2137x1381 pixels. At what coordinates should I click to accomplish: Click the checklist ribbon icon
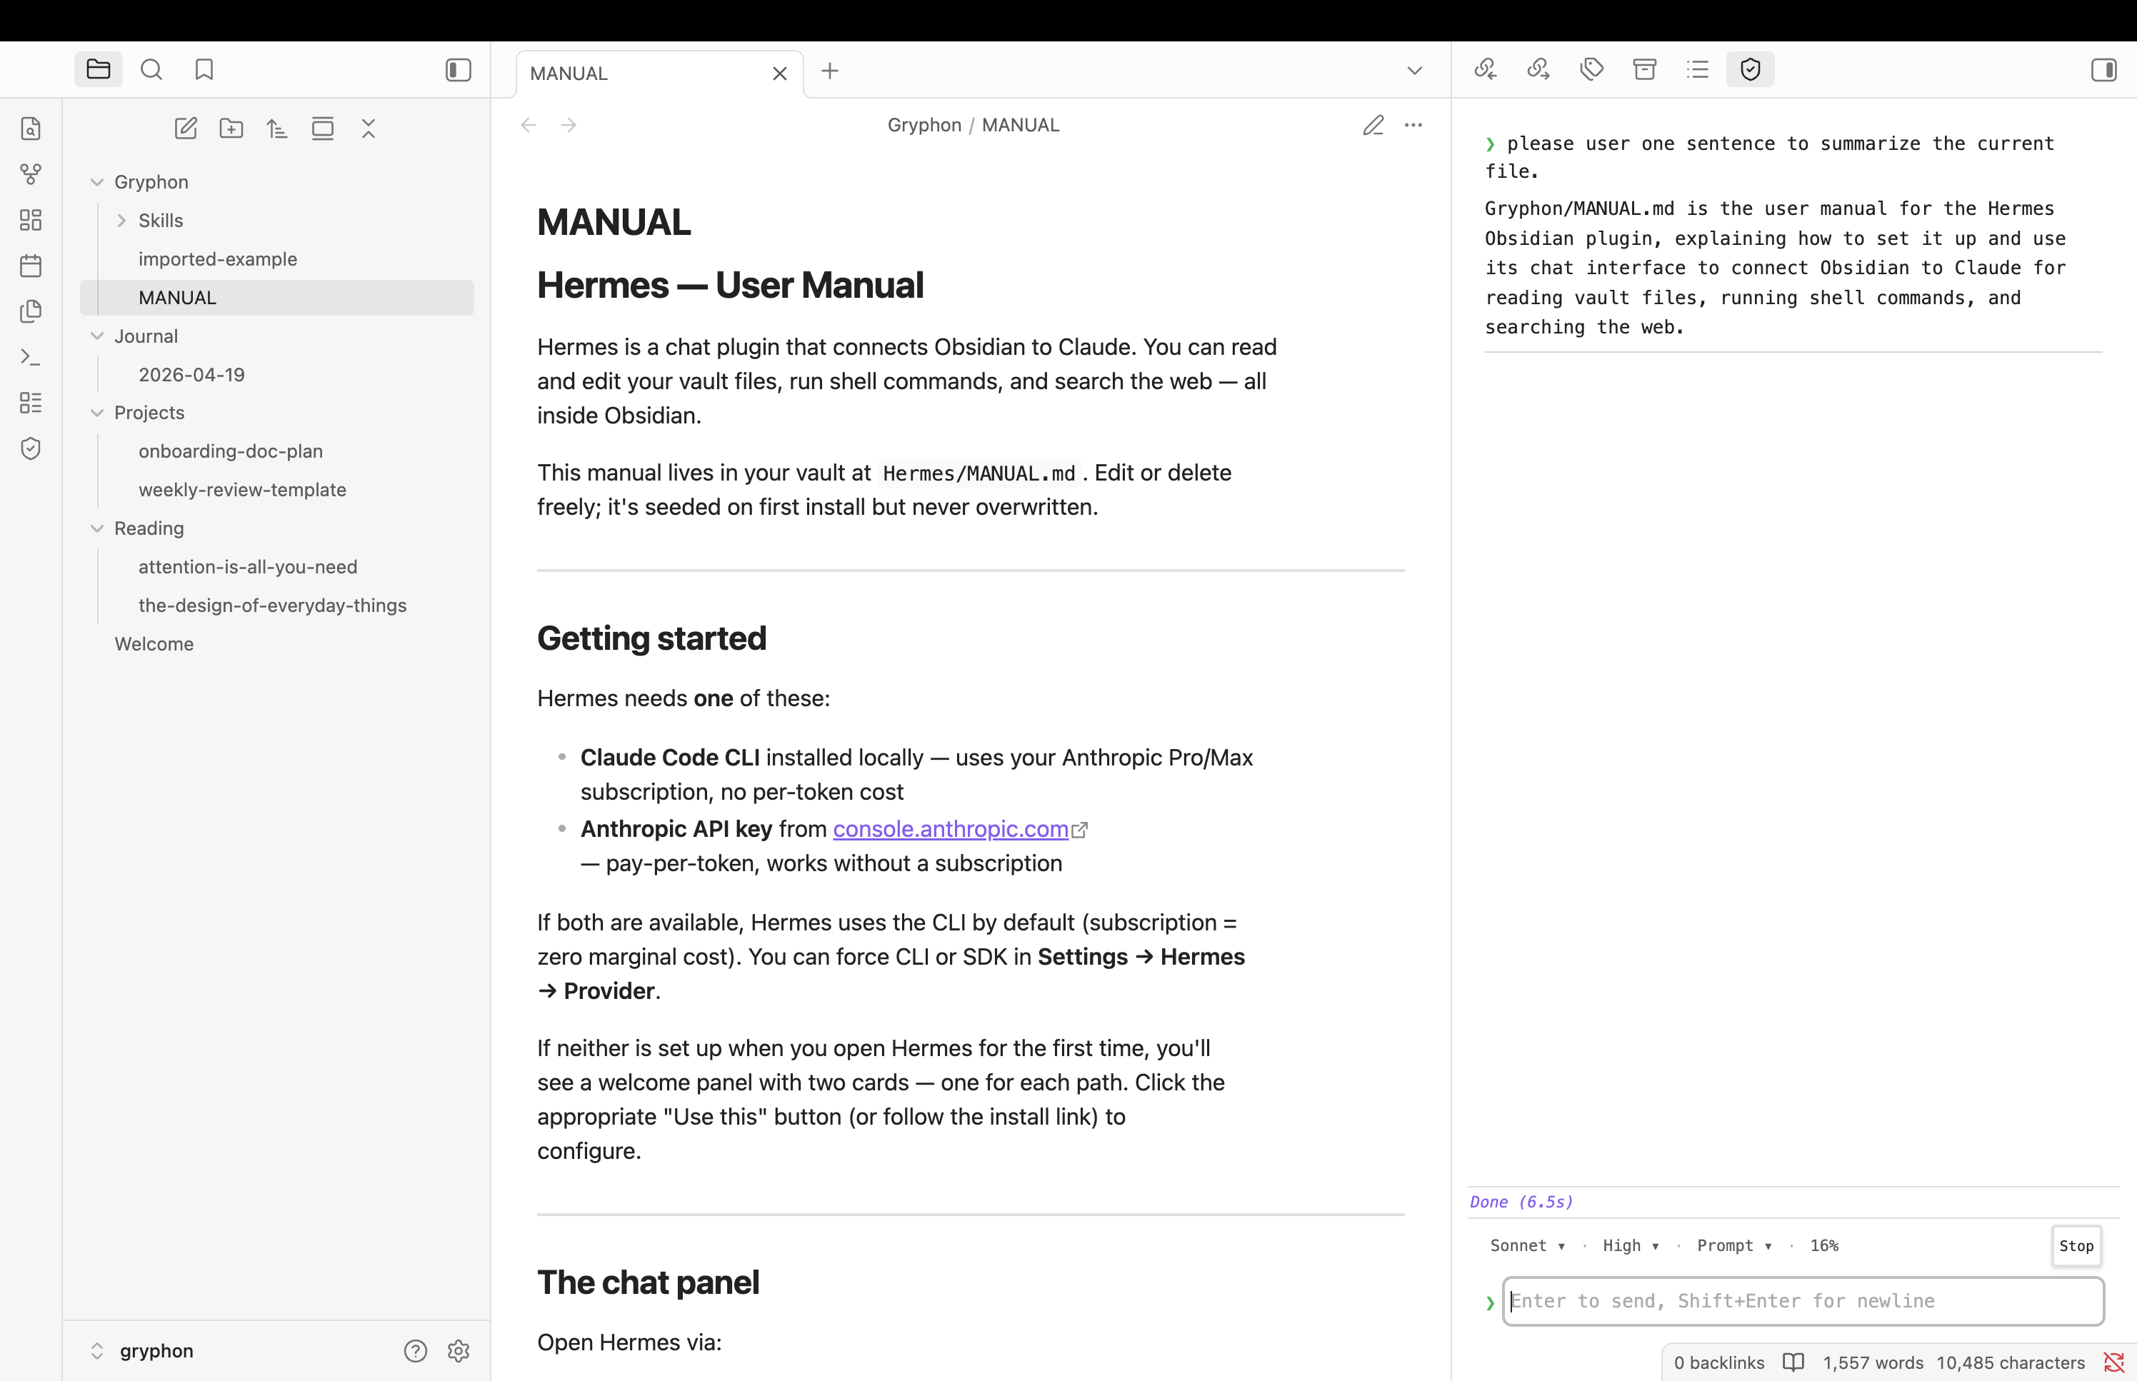pos(31,403)
